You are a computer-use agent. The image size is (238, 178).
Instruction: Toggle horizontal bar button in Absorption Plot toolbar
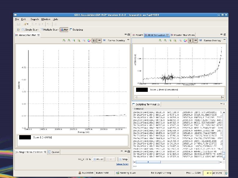click(99, 41)
